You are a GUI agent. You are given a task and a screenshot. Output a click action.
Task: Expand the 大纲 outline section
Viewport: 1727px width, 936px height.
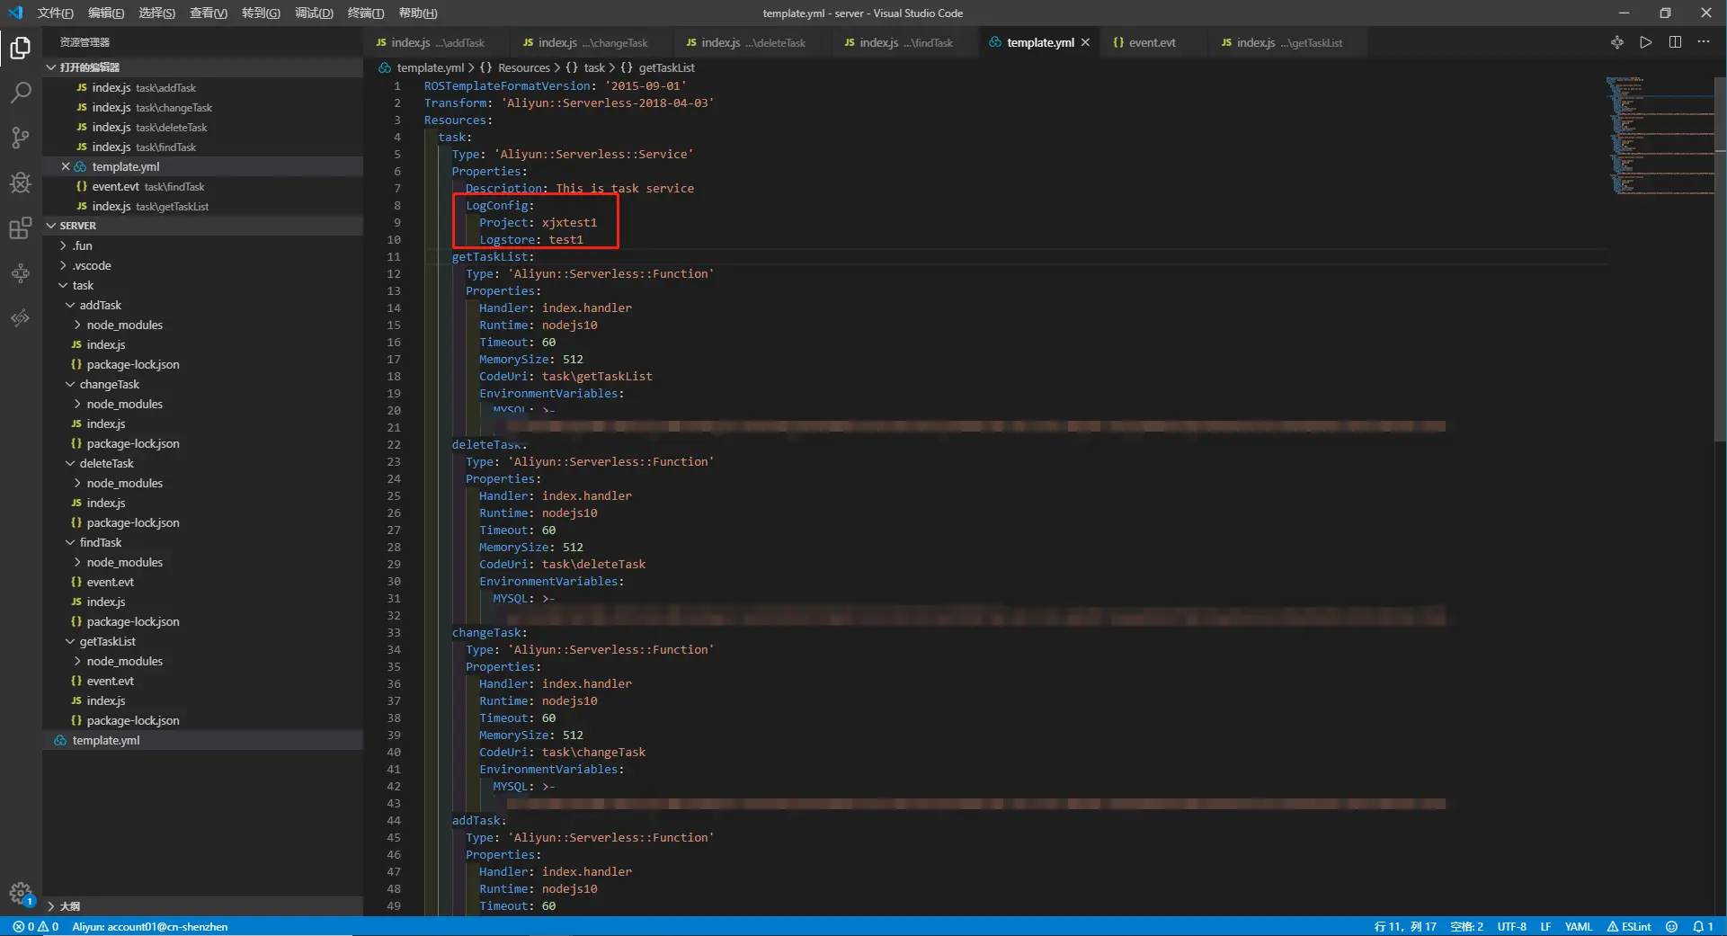click(202, 906)
